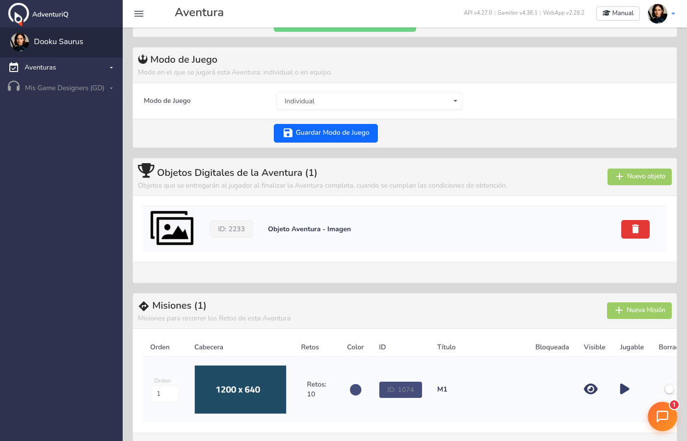Click the Dooku Saurus sidebar avatar

pos(20,42)
